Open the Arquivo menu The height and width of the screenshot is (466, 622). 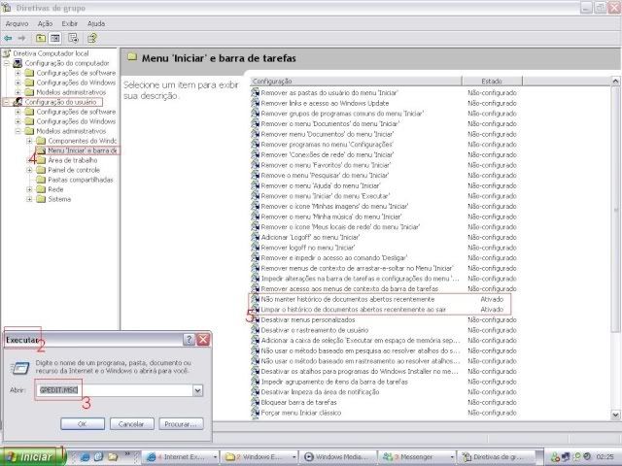(x=17, y=22)
